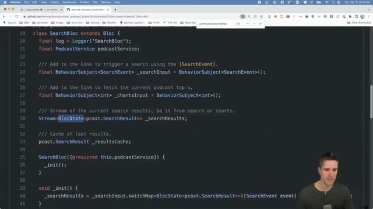Image resolution: width=373 pixels, height=209 pixels.
Task: Open the Game Dev bookmarks folder
Action: (x=75, y=23)
